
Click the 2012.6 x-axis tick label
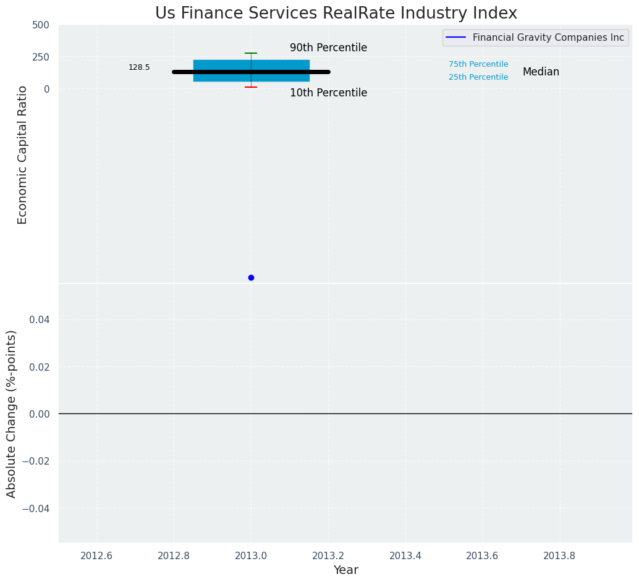pos(96,555)
